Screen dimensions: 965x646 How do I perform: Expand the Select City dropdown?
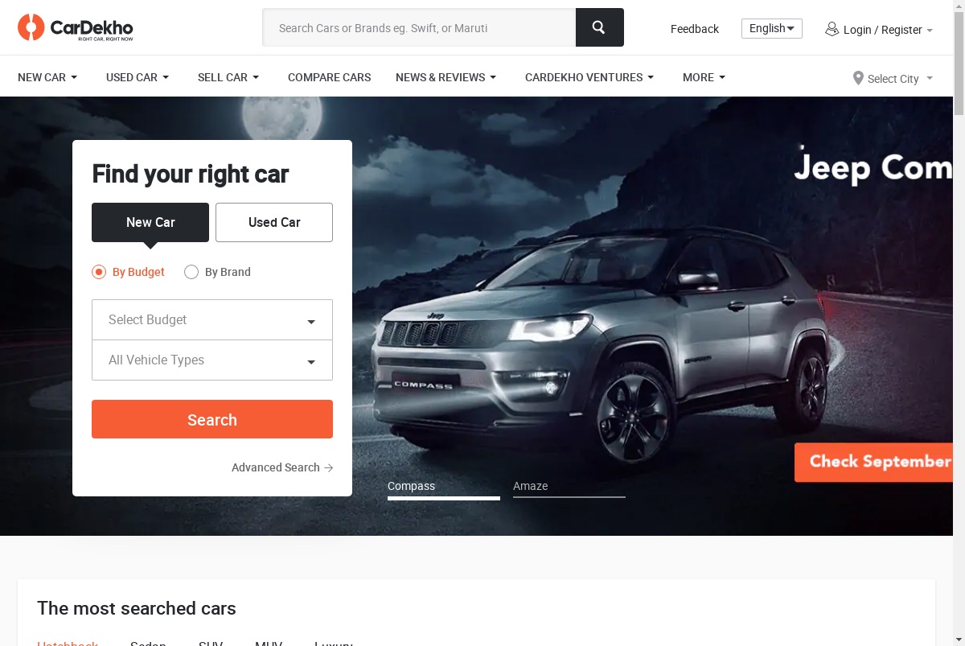pyautogui.click(x=893, y=78)
